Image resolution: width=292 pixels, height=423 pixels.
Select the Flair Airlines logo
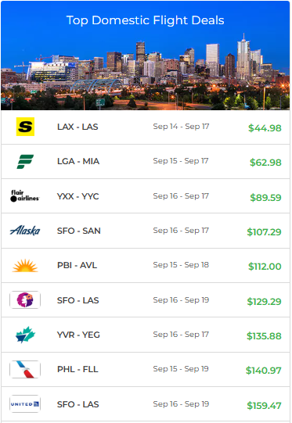click(25, 196)
